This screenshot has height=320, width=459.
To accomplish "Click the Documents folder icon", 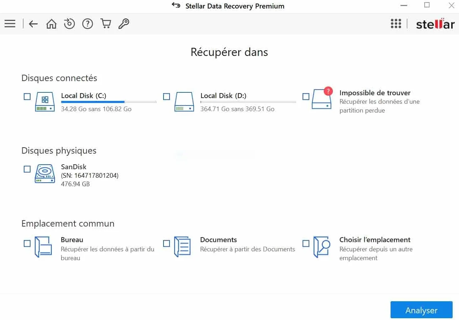I will 182,247.
